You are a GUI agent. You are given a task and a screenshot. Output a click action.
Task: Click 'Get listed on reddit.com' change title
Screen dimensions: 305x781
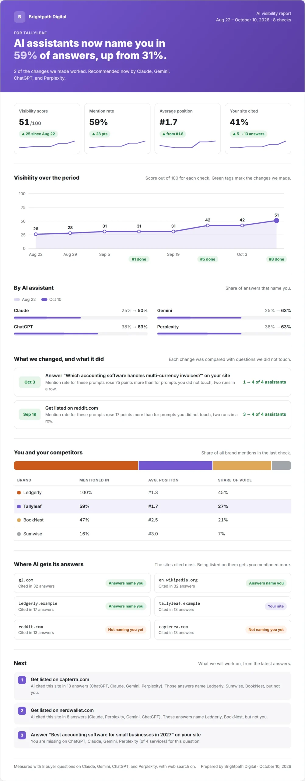point(72,408)
